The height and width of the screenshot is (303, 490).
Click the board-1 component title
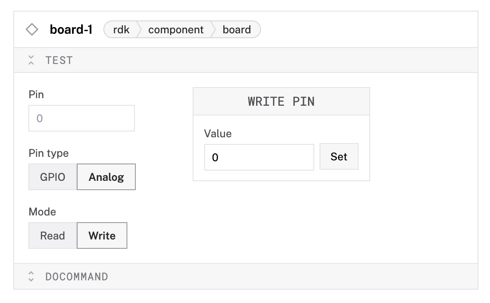(71, 30)
